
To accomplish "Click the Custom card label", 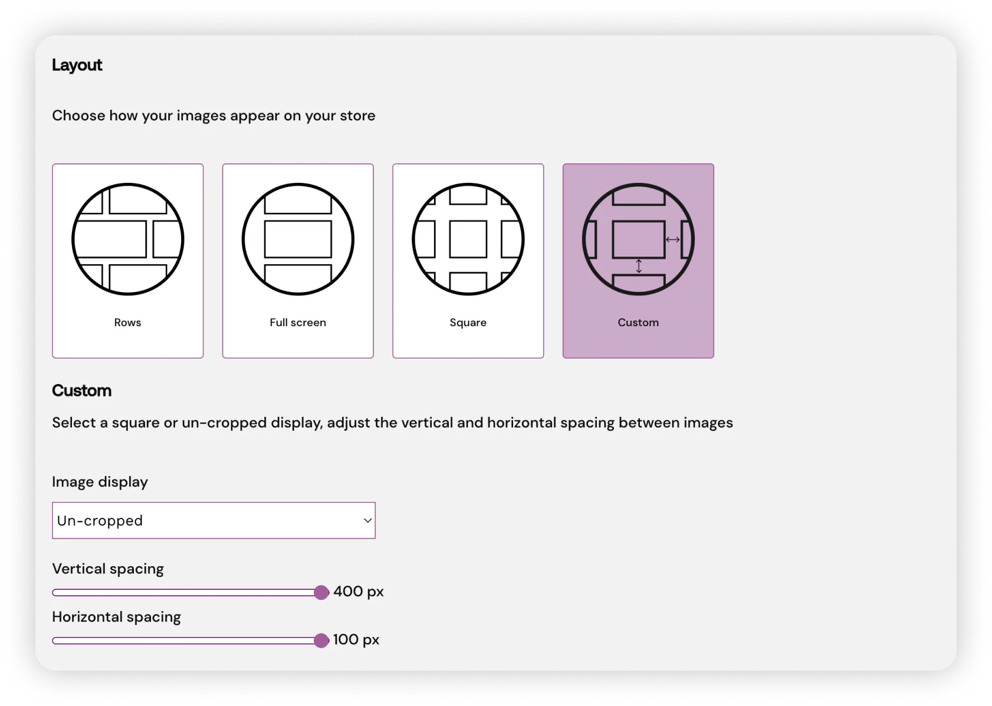I will (638, 323).
